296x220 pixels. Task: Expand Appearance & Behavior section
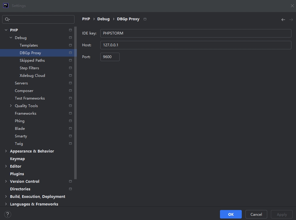coord(6,151)
